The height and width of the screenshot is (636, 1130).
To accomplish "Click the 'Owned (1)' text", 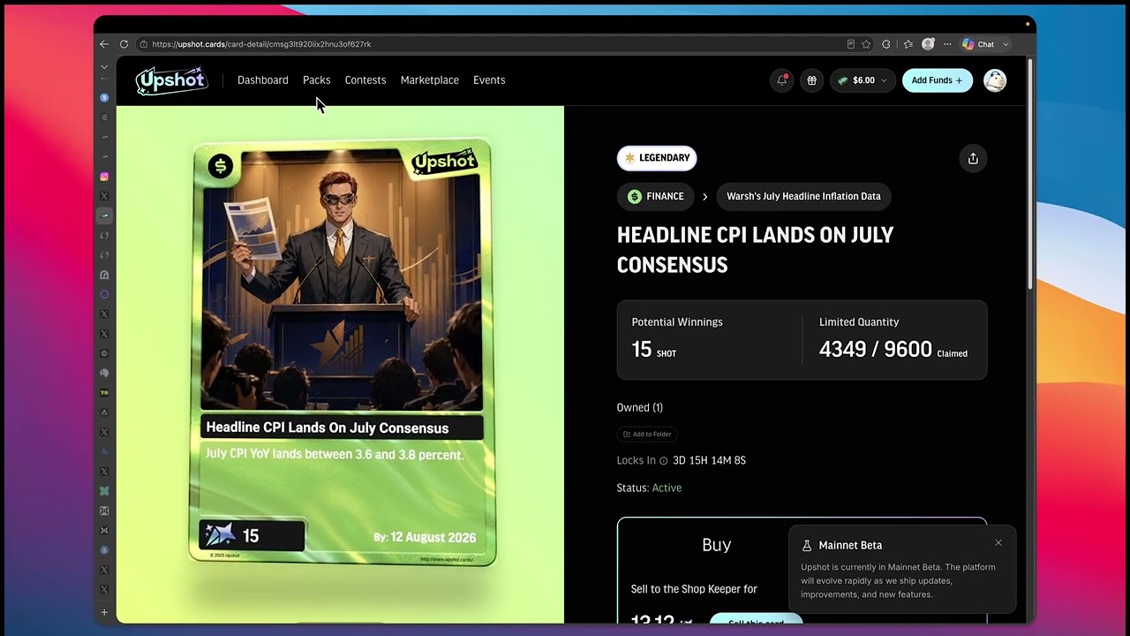I will click(640, 407).
